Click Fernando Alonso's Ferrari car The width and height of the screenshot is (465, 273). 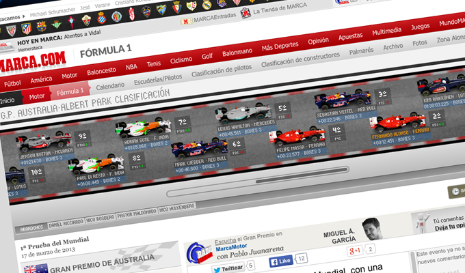tap(397, 123)
